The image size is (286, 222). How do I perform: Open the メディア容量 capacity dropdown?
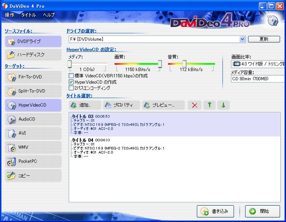tap(258, 79)
